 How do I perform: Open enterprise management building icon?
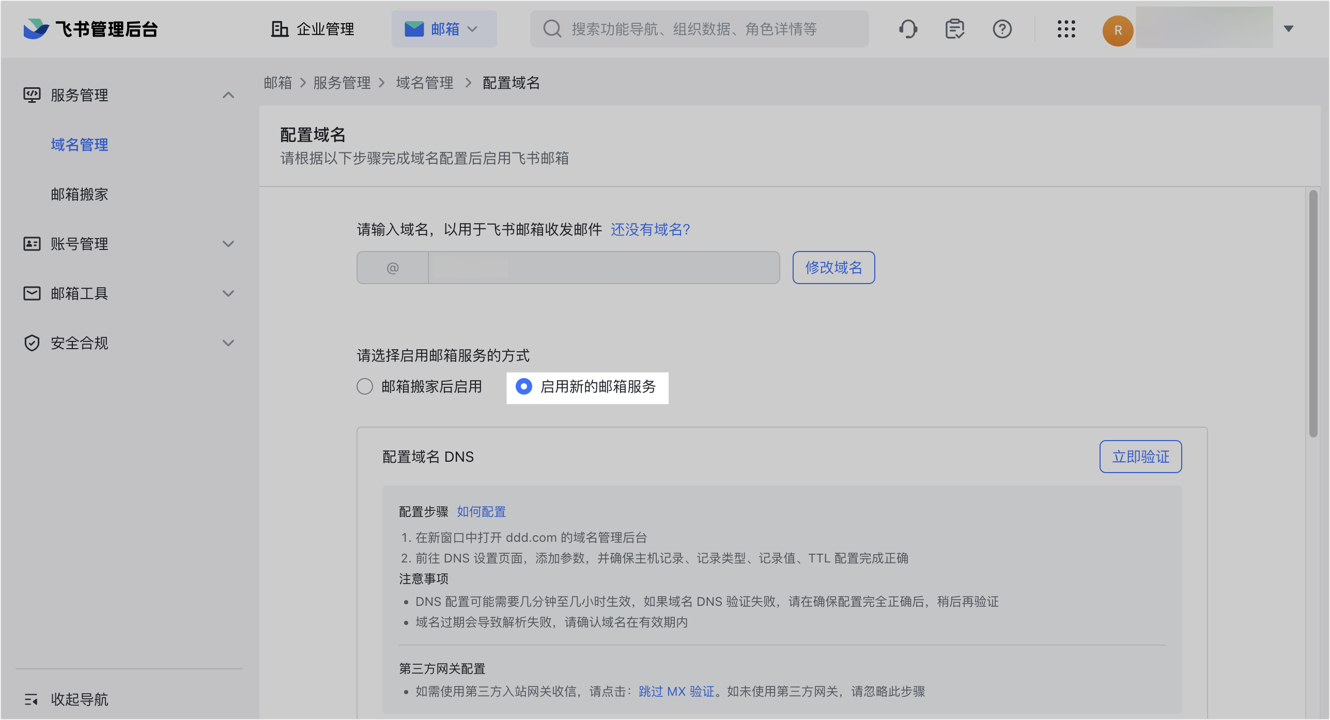[280, 29]
